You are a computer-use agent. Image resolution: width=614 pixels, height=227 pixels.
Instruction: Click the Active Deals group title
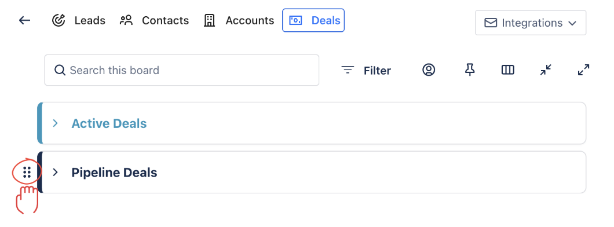109,123
